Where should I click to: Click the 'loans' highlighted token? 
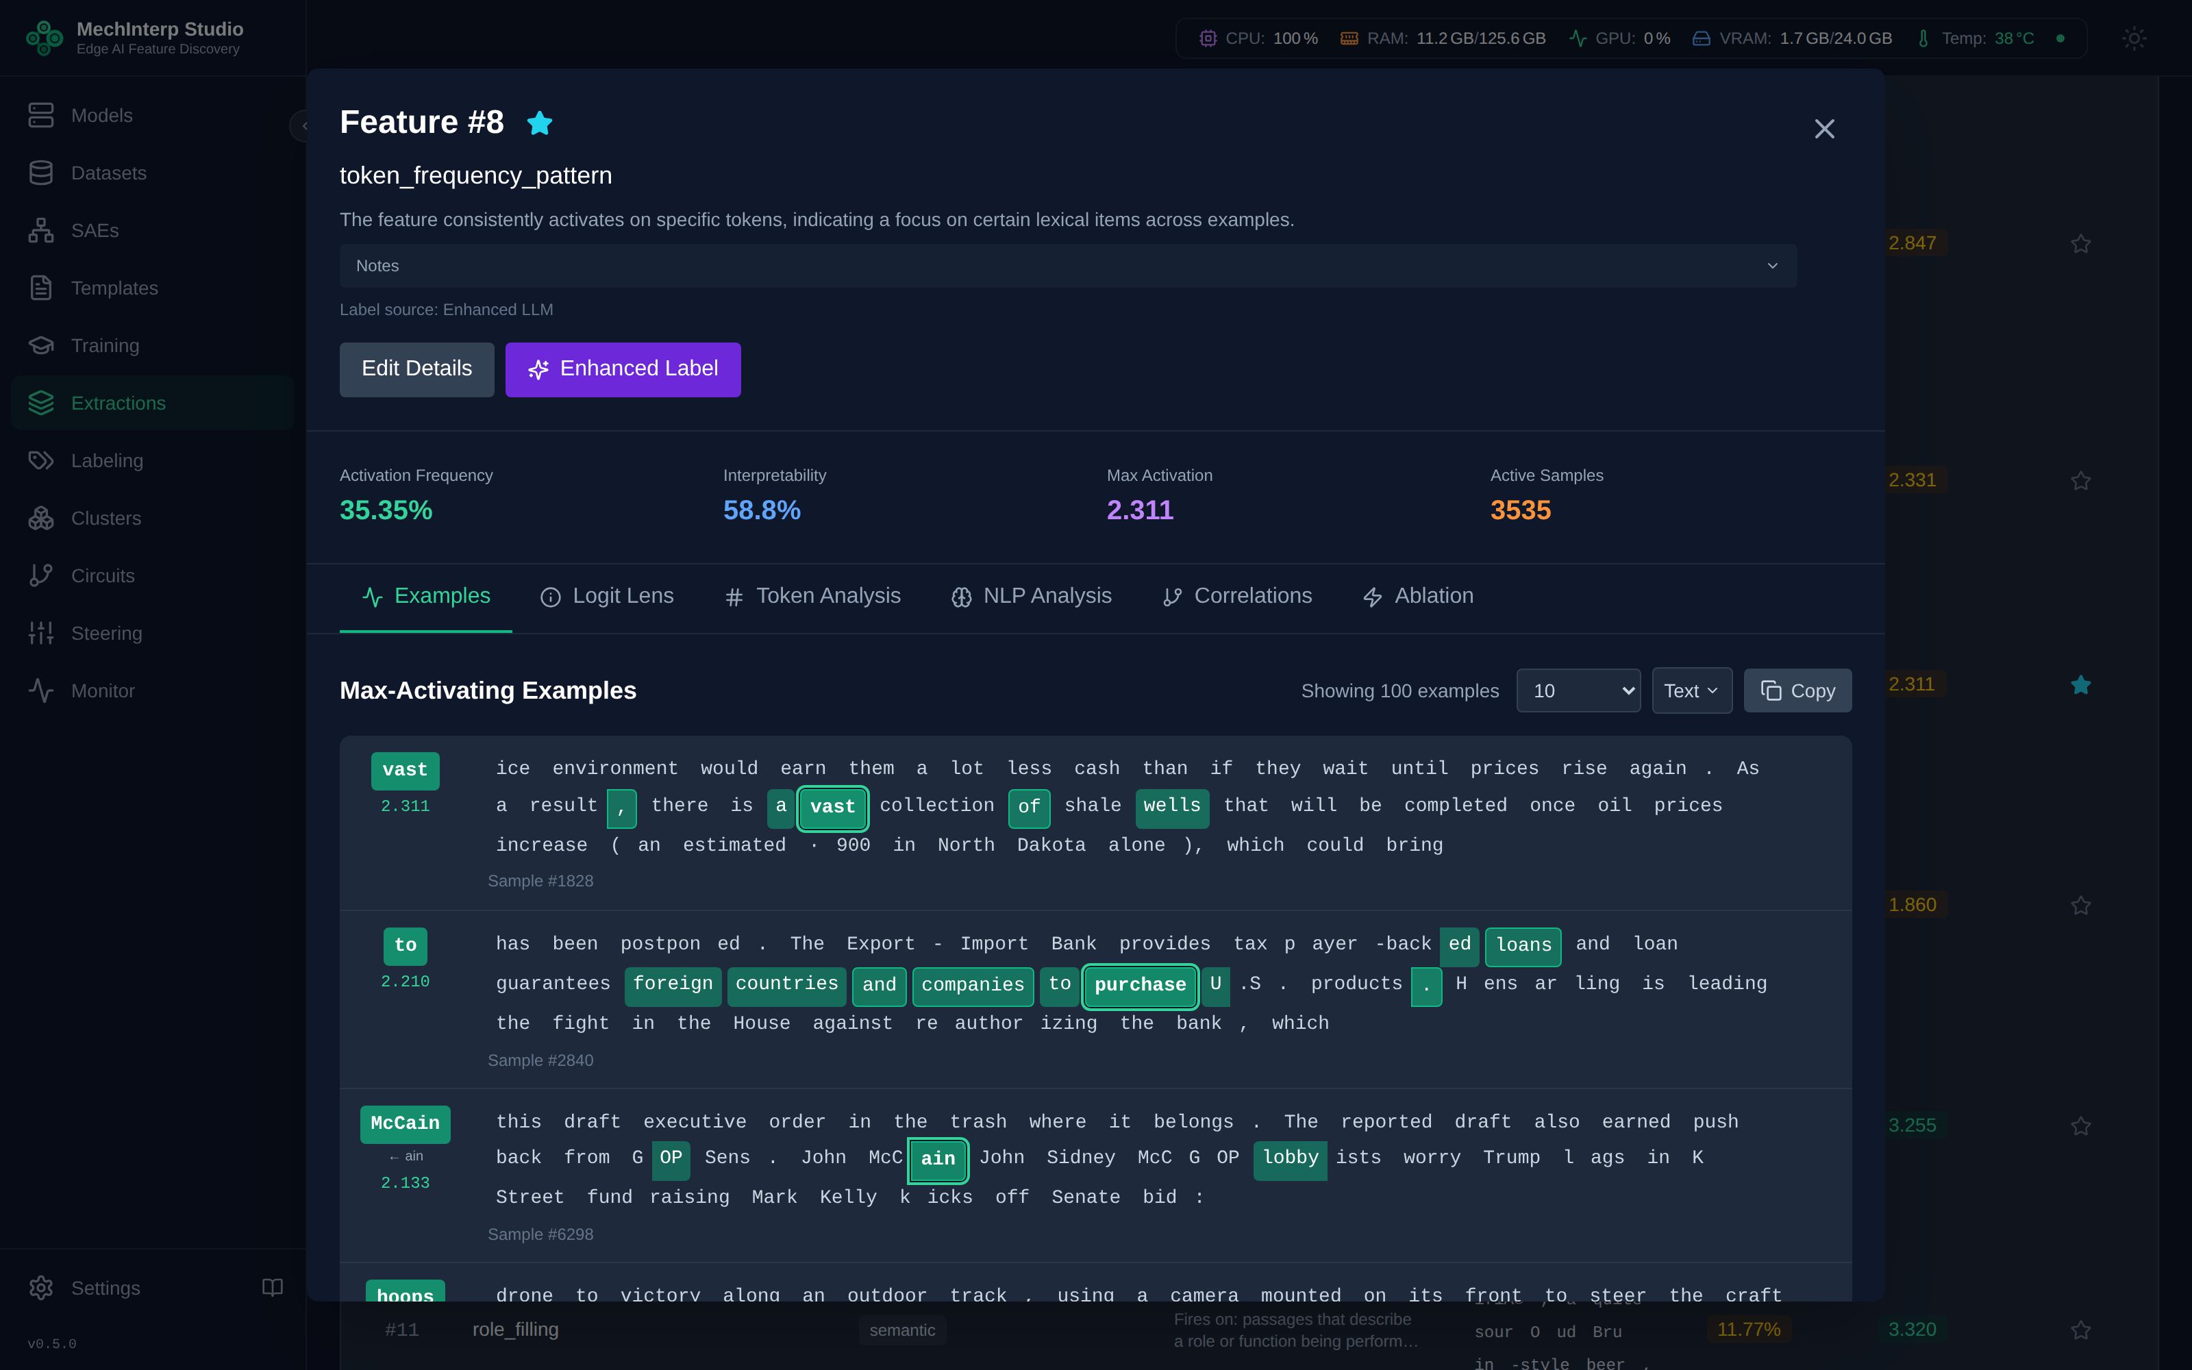coord(1523,946)
